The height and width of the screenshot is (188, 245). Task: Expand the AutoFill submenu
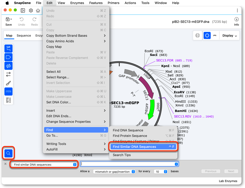(76, 149)
